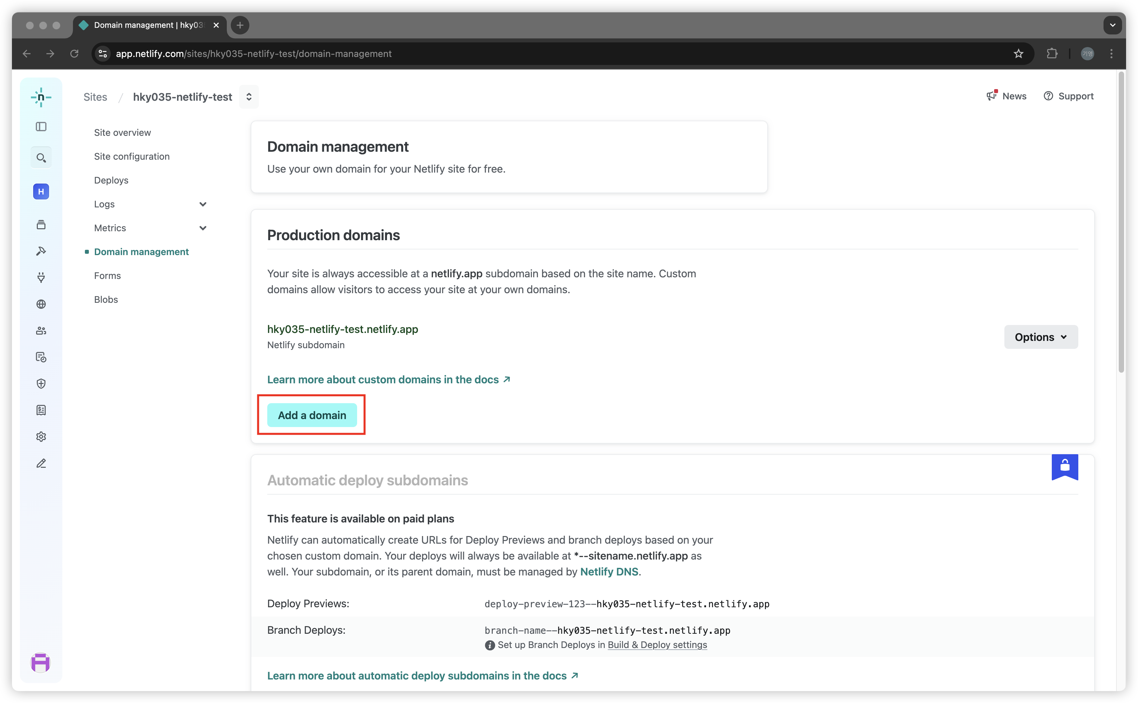The image size is (1138, 703).
Task: Toggle the sidebar panel layout icon
Action: (41, 127)
